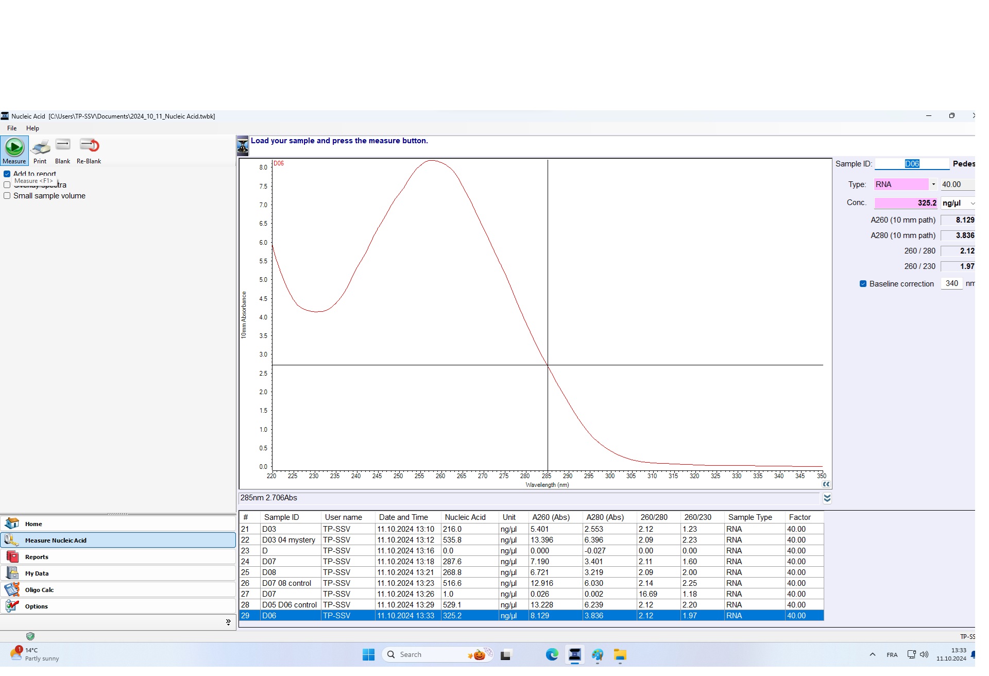
Task: Open the Help menu
Action: pyautogui.click(x=32, y=128)
